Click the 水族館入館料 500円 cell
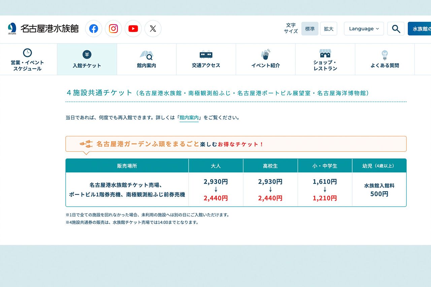The image size is (431, 287). tap(379, 190)
